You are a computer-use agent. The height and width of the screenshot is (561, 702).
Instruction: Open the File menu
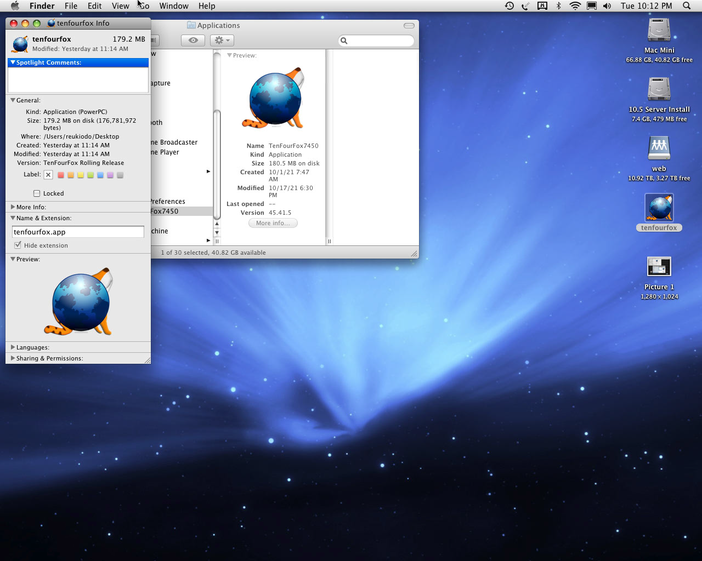tap(71, 6)
